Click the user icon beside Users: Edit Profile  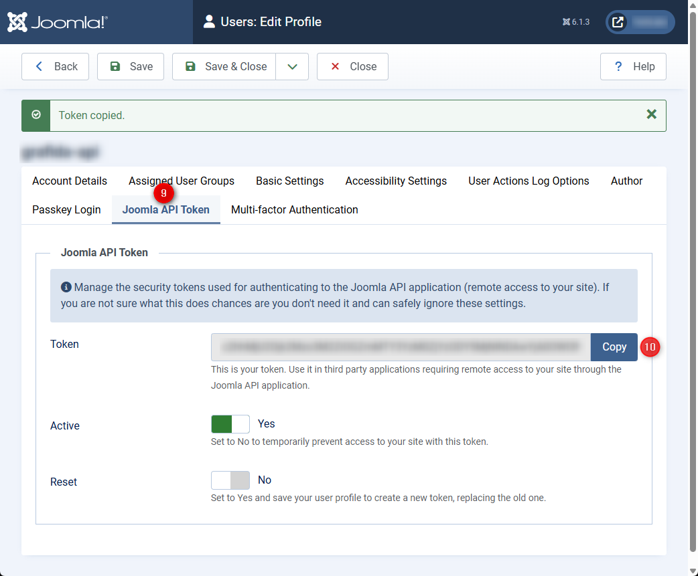tap(209, 22)
